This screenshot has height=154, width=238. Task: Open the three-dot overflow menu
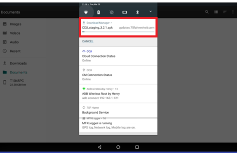[x=233, y=12]
